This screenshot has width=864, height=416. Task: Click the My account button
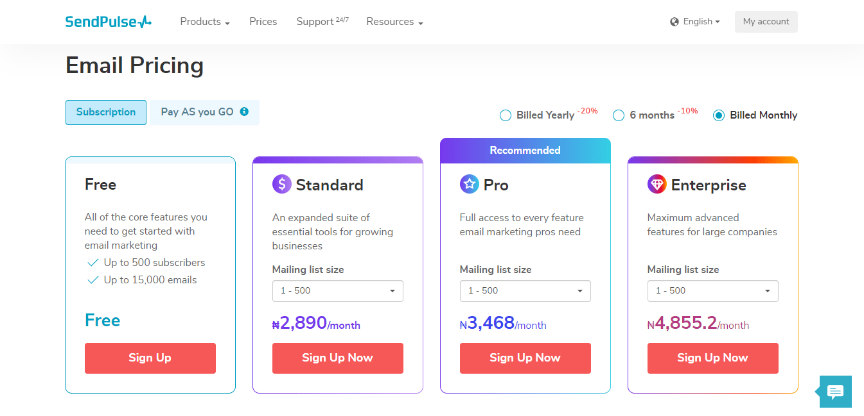tap(766, 22)
